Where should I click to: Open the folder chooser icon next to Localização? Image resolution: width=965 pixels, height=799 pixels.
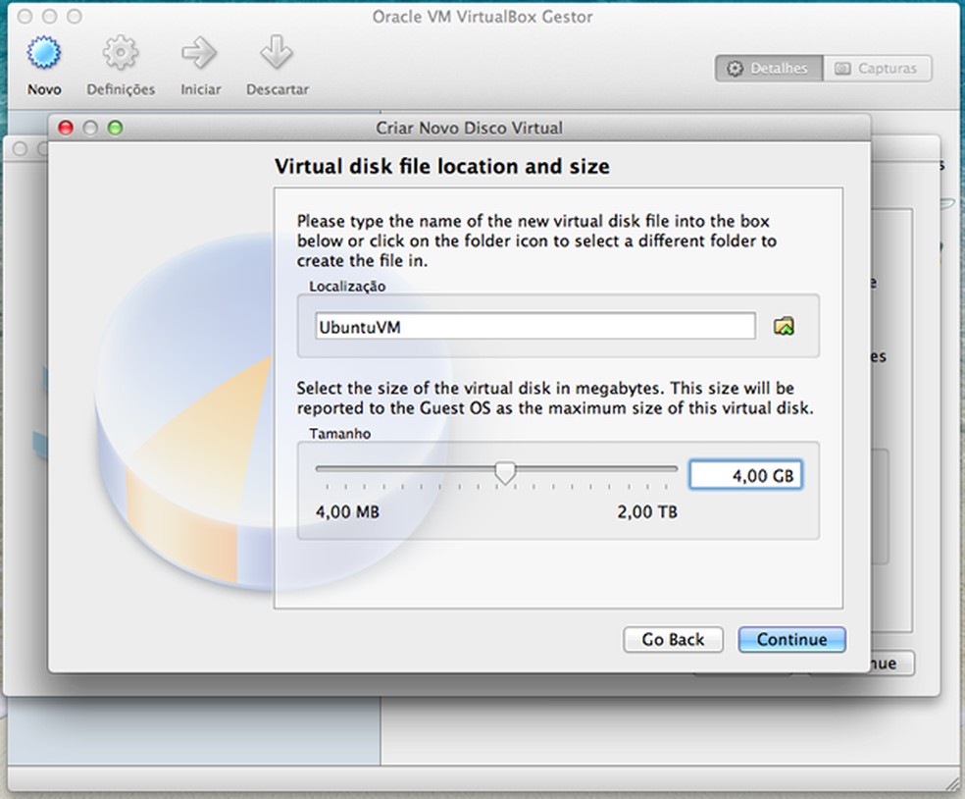tap(784, 326)
